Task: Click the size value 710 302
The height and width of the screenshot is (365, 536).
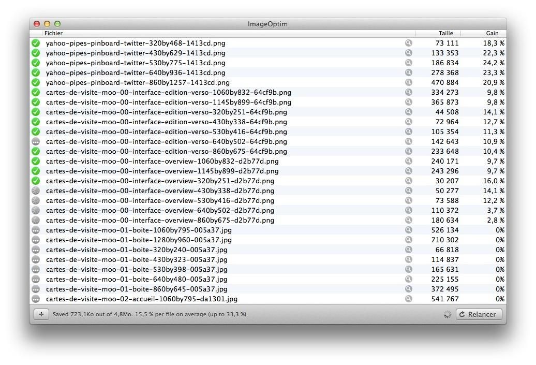Action: tap(444, 240)
